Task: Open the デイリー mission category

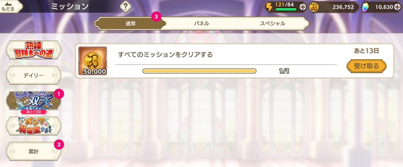Action: 34,75
